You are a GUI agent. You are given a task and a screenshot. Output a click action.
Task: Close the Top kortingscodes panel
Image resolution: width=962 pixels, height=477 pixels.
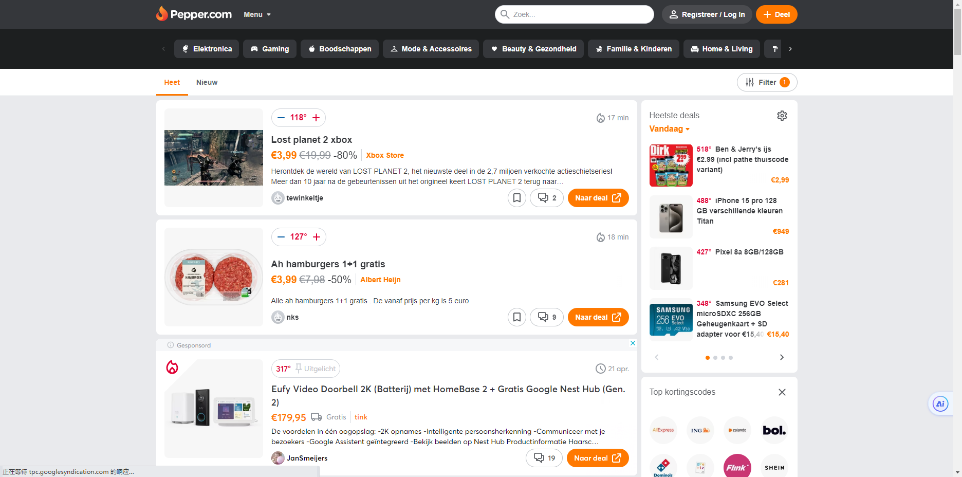click(782, 392)
